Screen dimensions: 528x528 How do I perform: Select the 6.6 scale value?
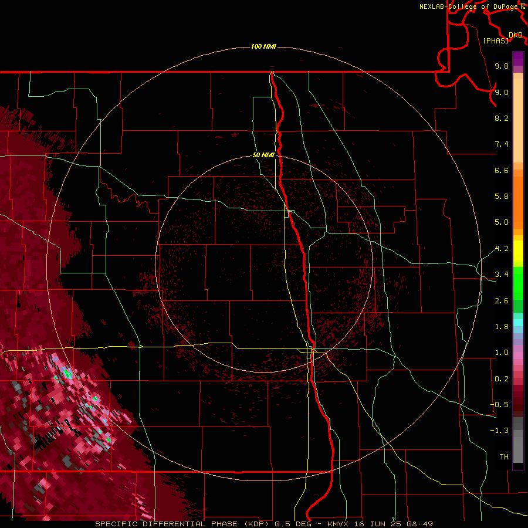(x=502, y=170)
